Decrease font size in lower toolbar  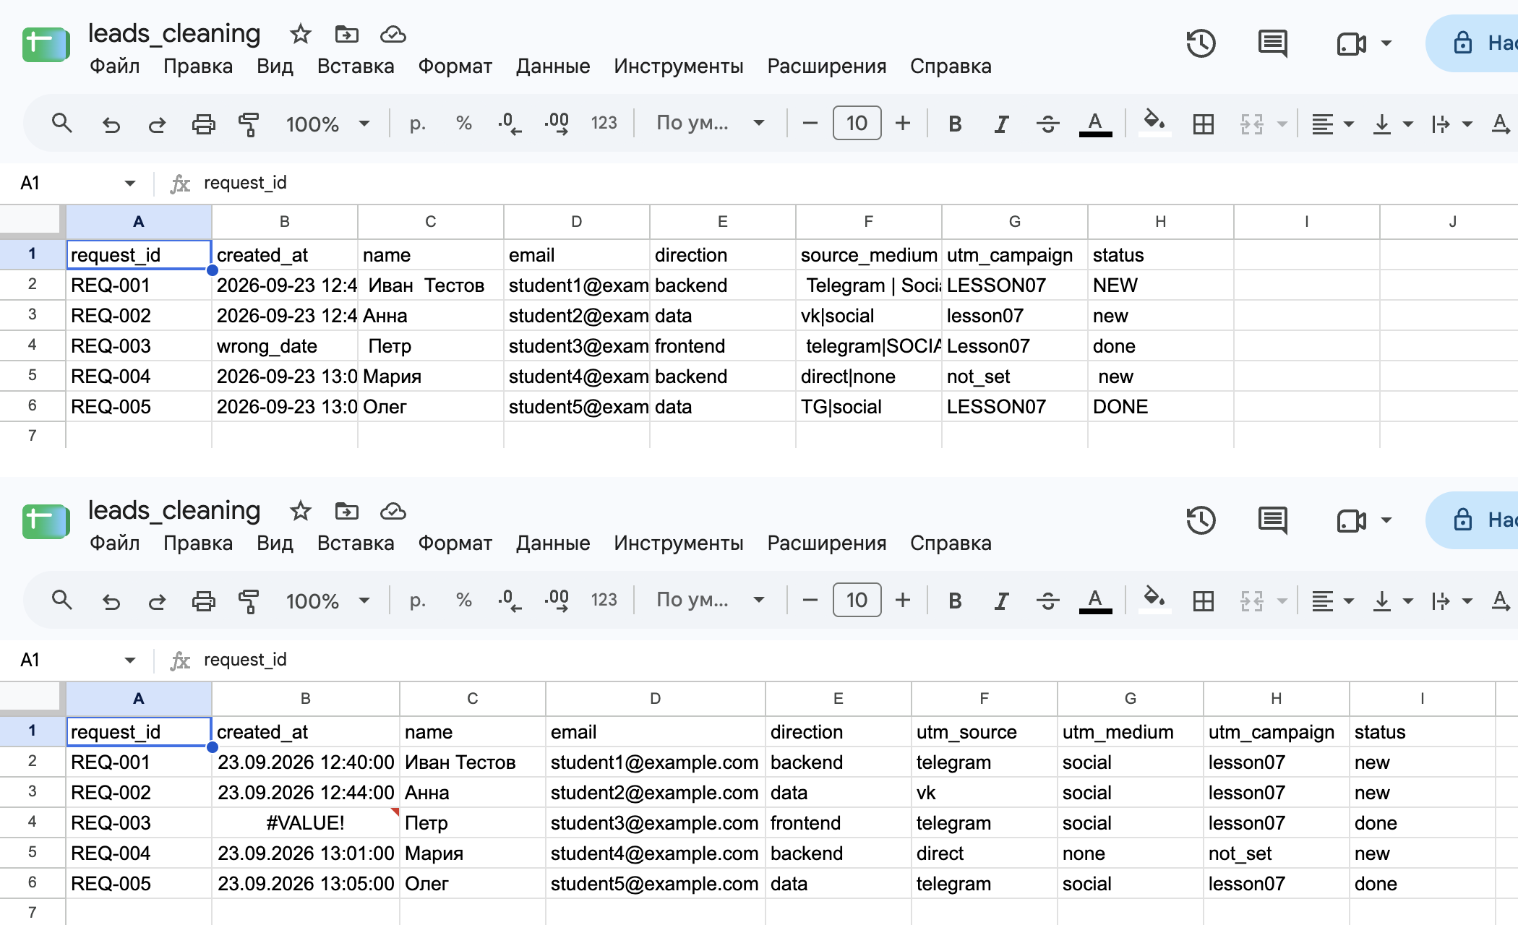tap(810, 601)
